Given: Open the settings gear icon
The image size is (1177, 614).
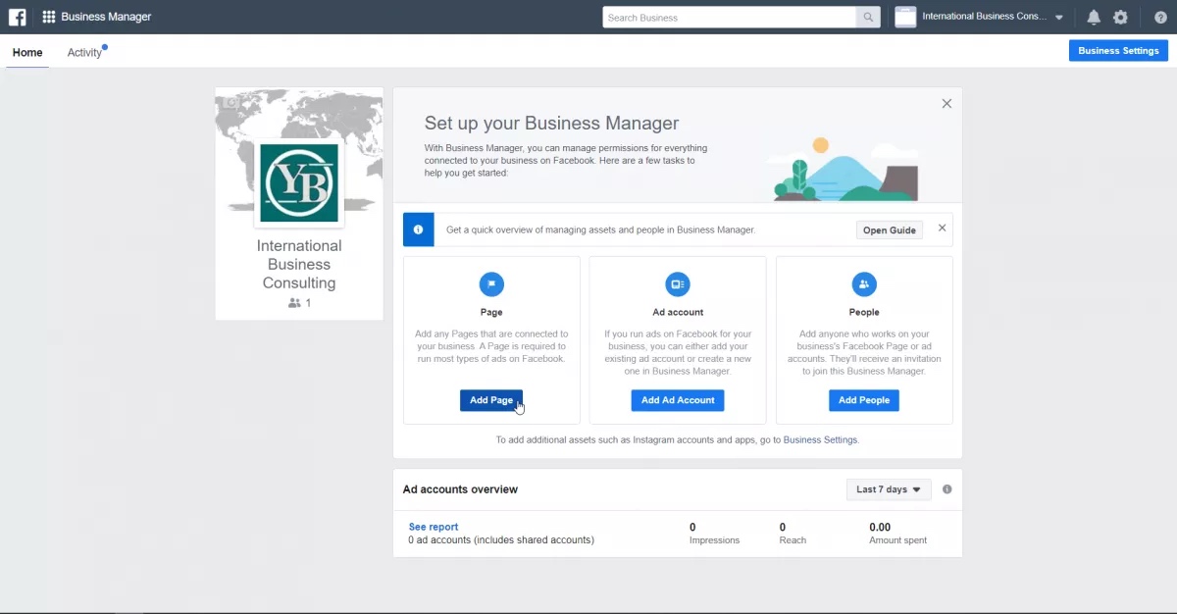Looking at the screenshot, I should 1120,17.
